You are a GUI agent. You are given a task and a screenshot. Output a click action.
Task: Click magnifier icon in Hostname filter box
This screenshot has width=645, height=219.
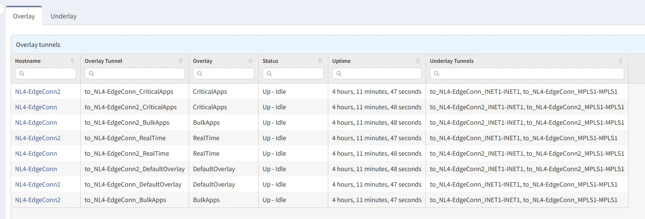pyautogui.click(x=22, y=73)
